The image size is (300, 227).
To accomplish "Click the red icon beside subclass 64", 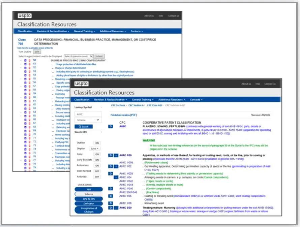I will click(29, 112).
